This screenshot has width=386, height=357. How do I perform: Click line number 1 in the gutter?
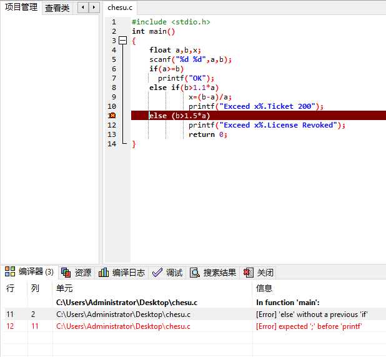tap(114, 22)
